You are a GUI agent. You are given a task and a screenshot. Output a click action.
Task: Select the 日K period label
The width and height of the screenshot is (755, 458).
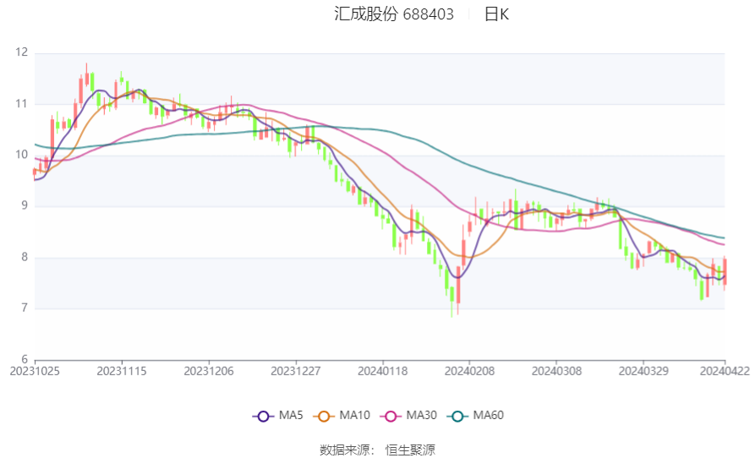(x=496, y=14)
